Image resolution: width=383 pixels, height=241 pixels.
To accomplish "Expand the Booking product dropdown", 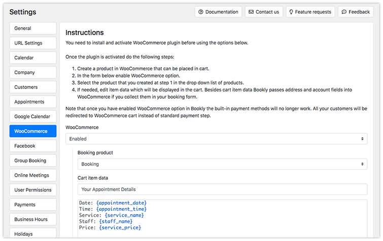I will (x=222, y=164).
